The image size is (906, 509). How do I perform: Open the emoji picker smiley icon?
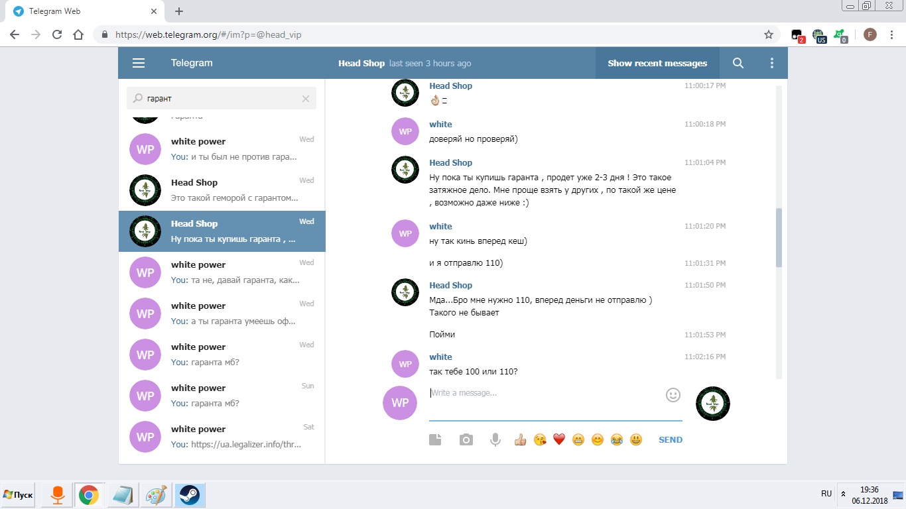(673, 395)
